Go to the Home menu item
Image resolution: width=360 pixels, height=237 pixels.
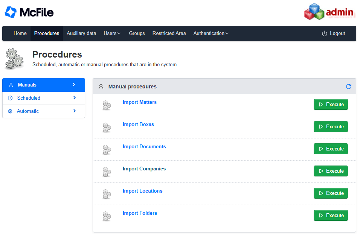click(20, 33)
